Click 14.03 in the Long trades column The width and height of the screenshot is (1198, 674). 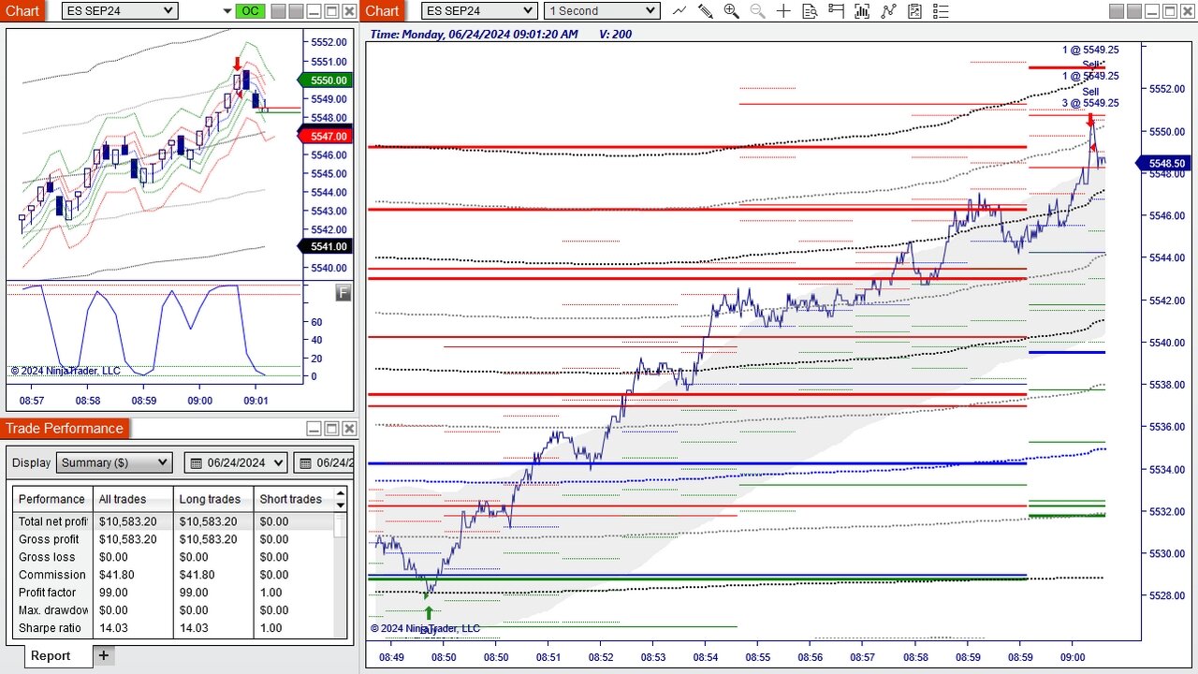click(x=195, y=628)
